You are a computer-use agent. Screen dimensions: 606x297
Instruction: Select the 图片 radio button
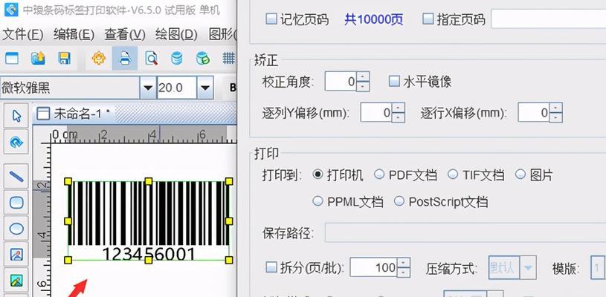[520, 174]
